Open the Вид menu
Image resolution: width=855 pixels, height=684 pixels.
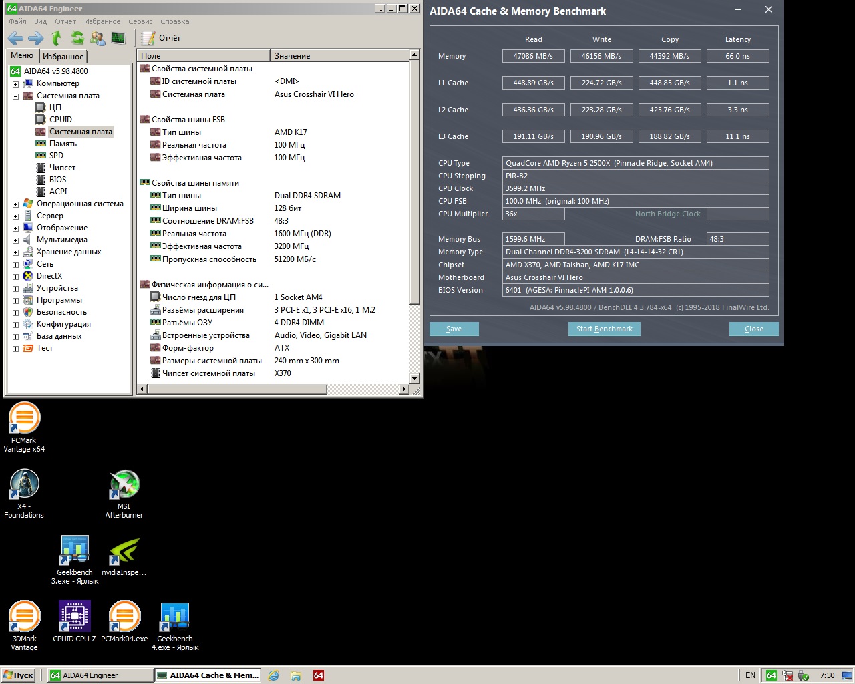pos(41,21)
